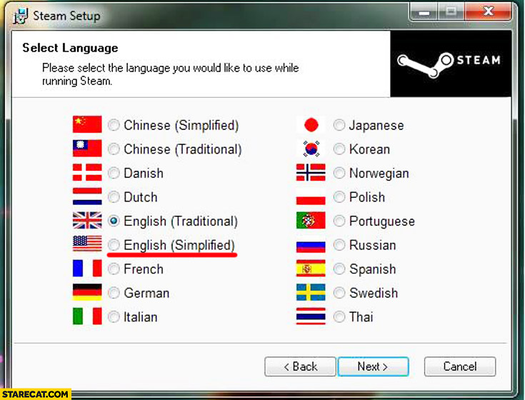Choose the Danish radio button
Image resolution: width=525 pixels, height=400 pixels.
pos(114,173)
